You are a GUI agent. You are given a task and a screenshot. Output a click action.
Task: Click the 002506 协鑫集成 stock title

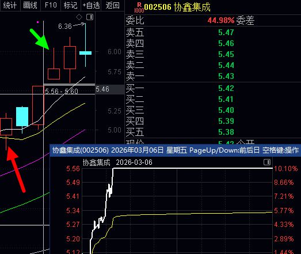[x=177, y=7]
